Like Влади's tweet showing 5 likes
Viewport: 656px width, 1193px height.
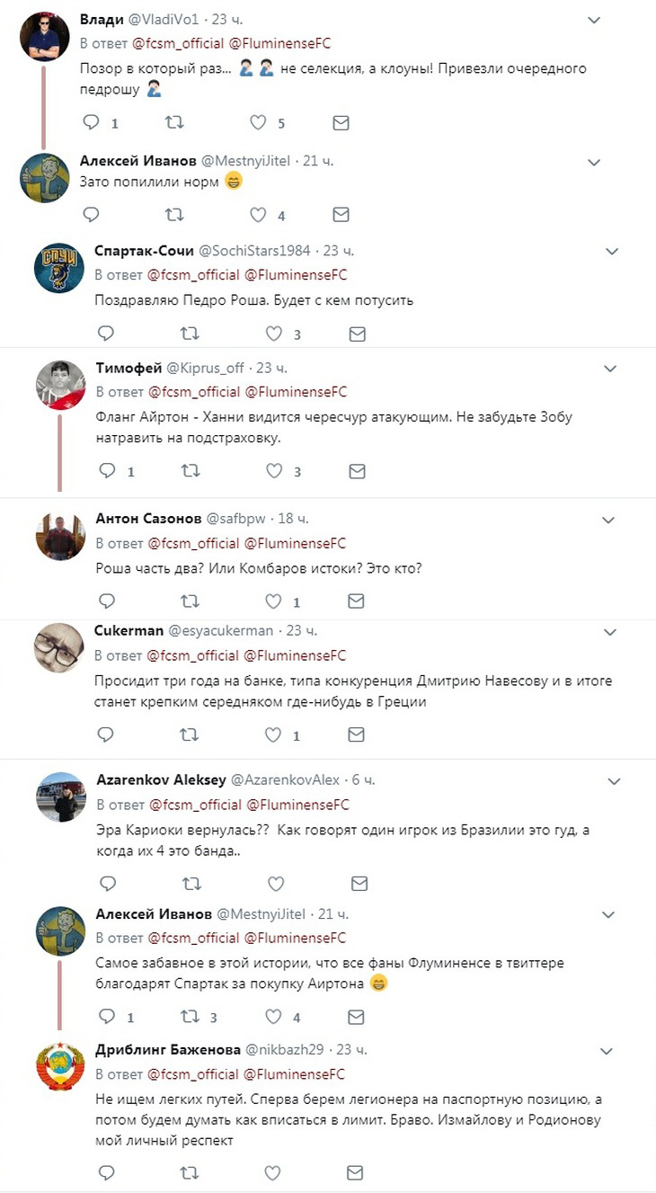point(258,122)
